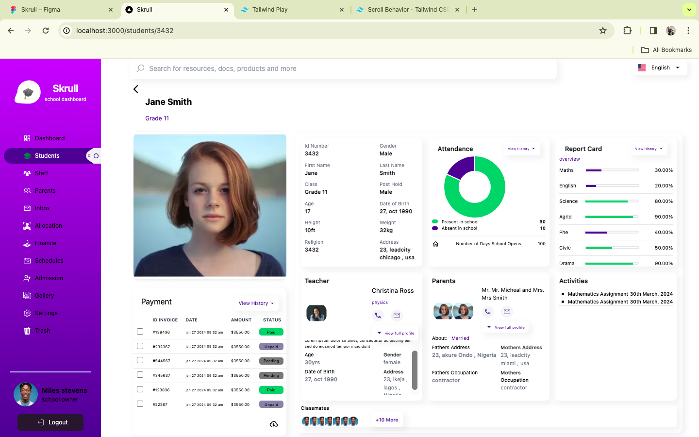
Task: Expand teacher's view full profile
Action: pyautogui.click(x=396, y=333)
